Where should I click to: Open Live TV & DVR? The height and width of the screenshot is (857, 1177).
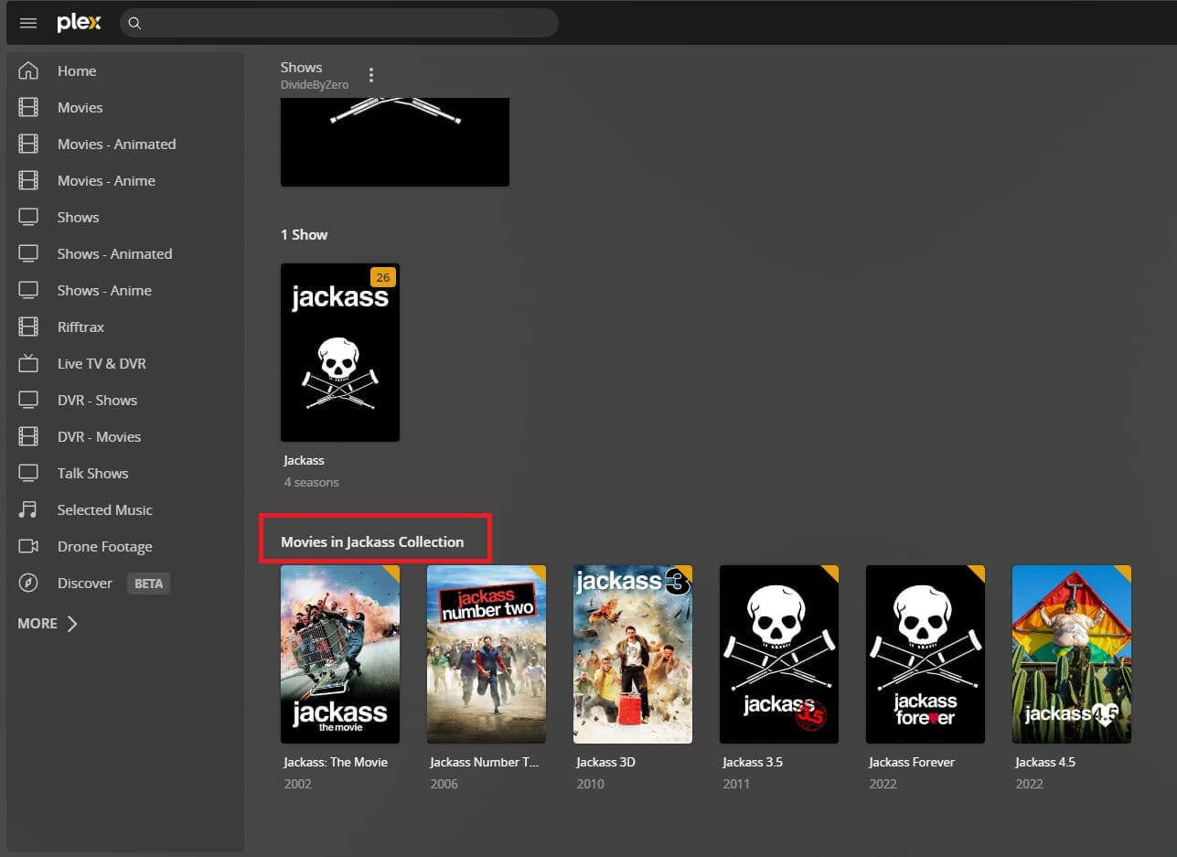[102, 363]
